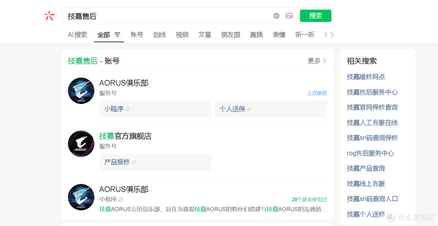Viewport: 438px width, 226px height.
Task: Click the link icon beside 个人送保
Action: [x=249, y=110]
